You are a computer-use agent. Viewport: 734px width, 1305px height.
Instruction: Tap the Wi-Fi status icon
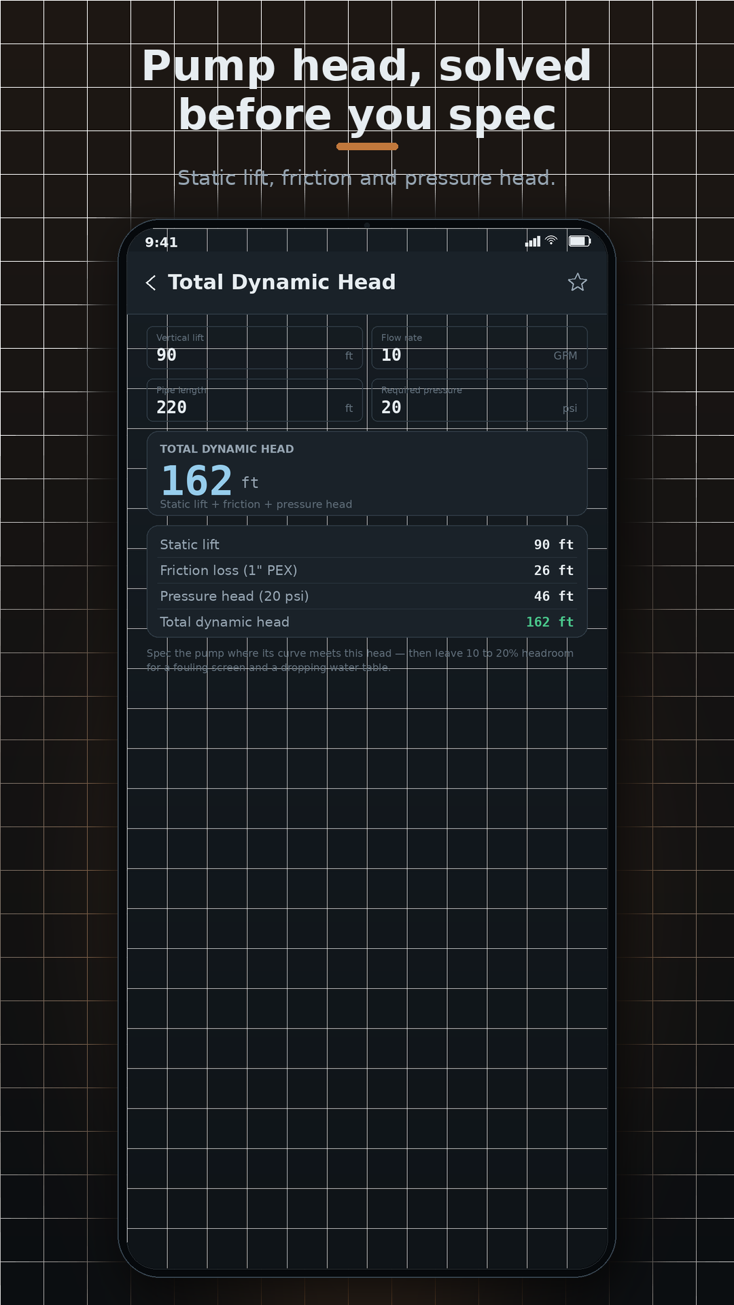[x=551, y=241]
